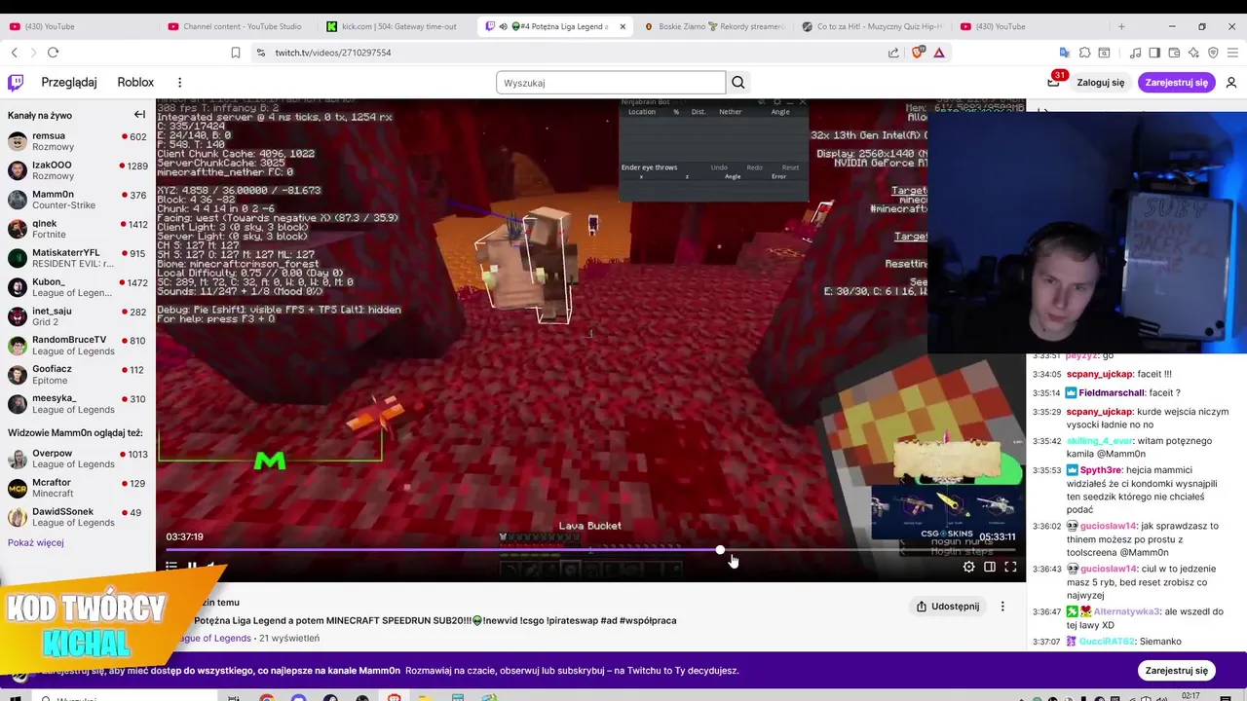Click the top Zarejestruj się button
Screen dimensions: 1247x701
point(1177,83)
